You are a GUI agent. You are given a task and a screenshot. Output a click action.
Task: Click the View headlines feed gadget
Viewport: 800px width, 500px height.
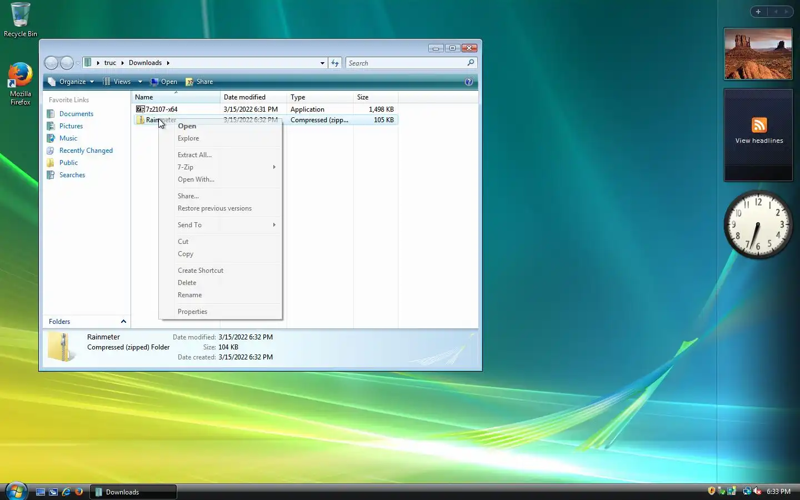[759, 134]
